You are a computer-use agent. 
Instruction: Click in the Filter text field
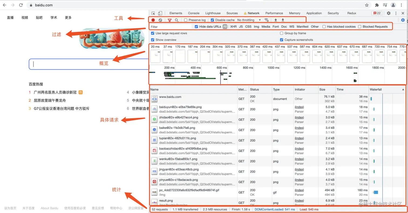tap(171, 27)
